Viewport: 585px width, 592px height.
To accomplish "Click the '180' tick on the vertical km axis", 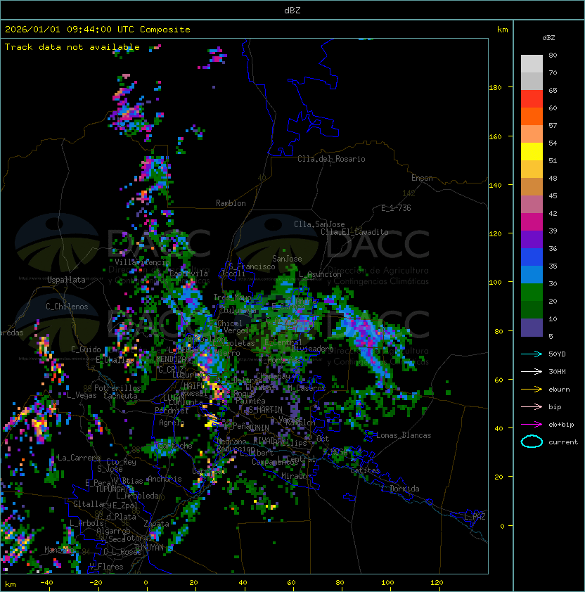I will click(x=495, y=88).
